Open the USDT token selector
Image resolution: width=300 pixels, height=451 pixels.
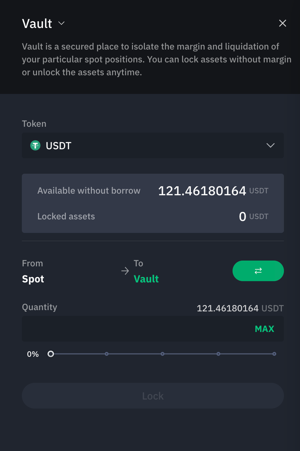tap(153, 145)
